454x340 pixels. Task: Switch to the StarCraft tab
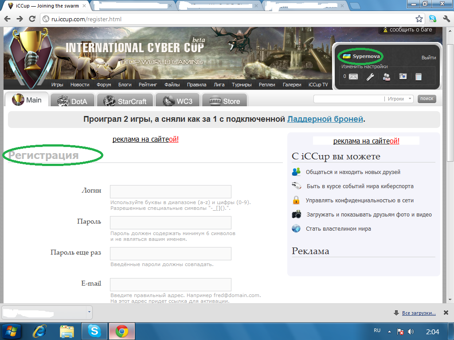click(125, 100)
